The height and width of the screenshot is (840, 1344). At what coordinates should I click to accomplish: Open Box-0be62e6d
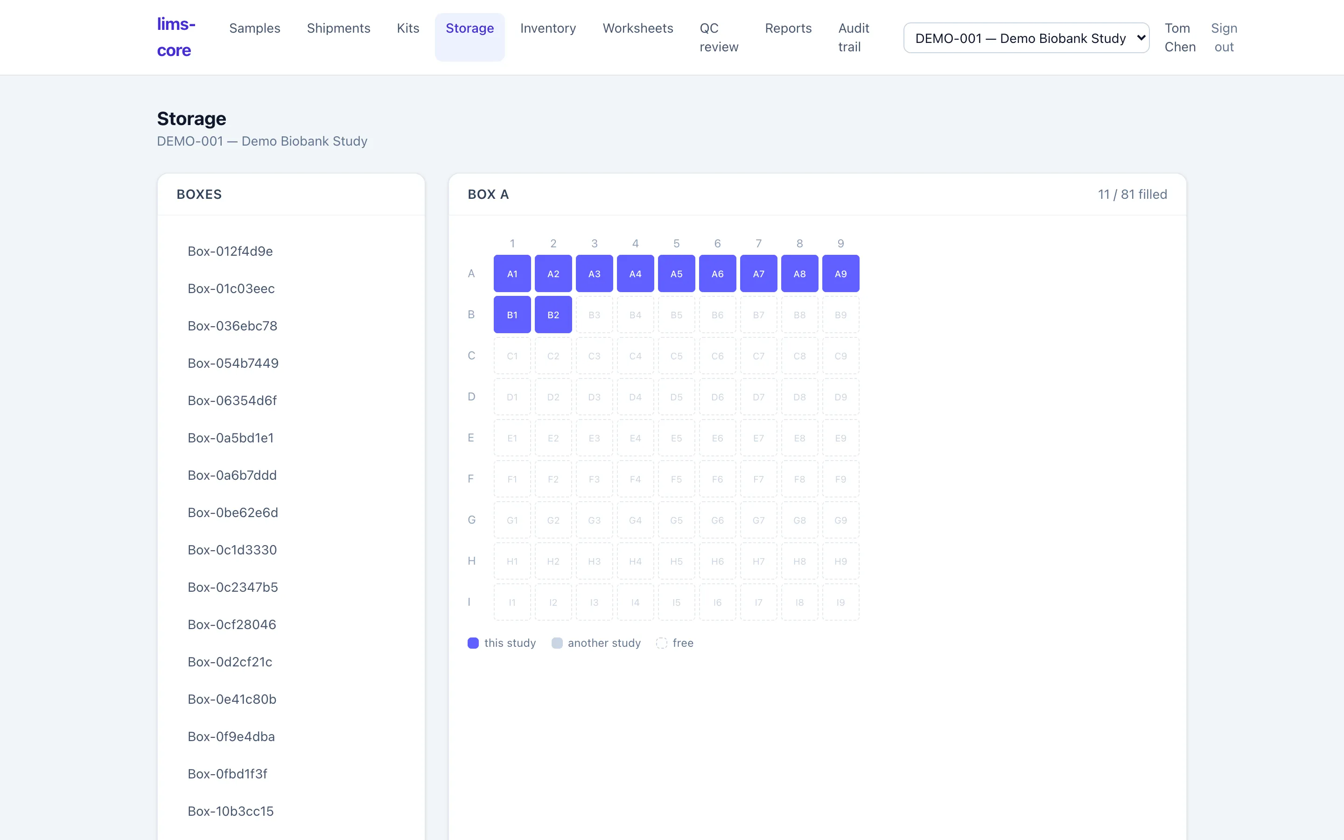[290, 512]
